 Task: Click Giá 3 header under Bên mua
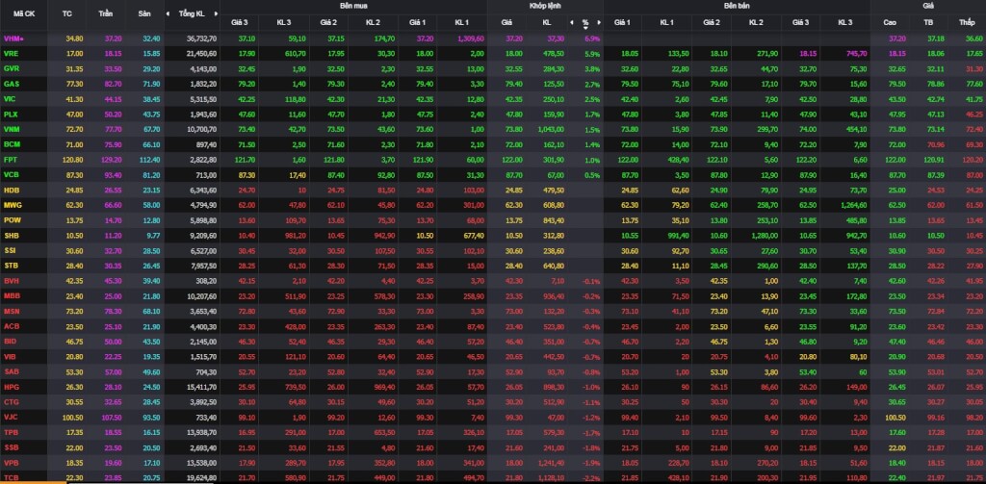pyautogui.click(x=239, y=22)
